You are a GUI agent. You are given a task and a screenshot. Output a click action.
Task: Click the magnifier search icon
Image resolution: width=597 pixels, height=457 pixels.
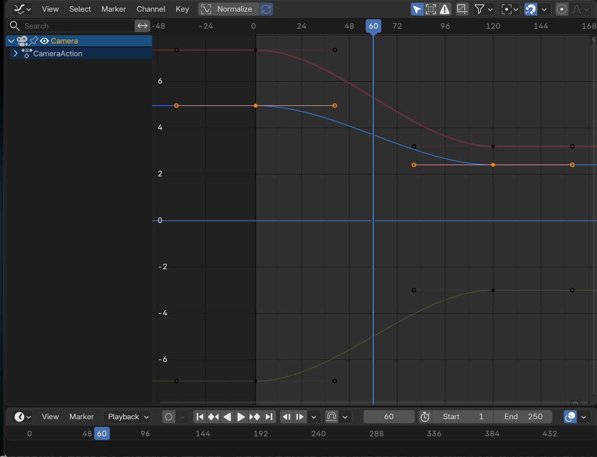pyautogui.click(x=15, y=26)
